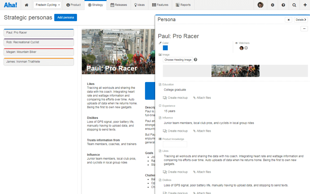This screenshot has height=194, width=310.
Task: Click the Add persona button
Action: [x=65, y=17]
